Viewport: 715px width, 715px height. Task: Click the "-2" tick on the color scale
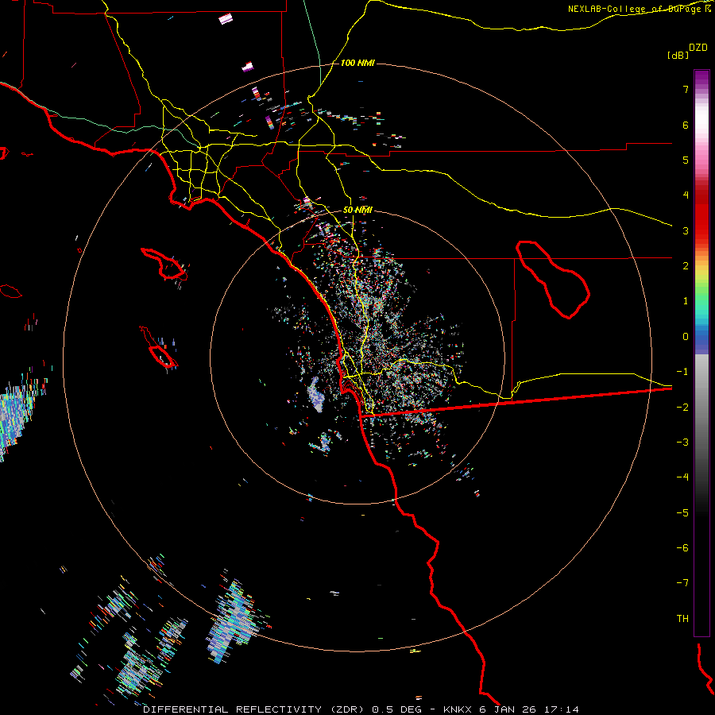click(x=682, y=408)
